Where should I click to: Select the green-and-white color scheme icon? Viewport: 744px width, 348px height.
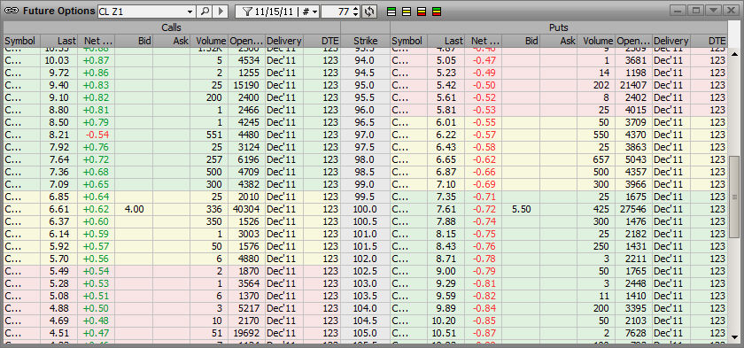[x=391, y=12]
